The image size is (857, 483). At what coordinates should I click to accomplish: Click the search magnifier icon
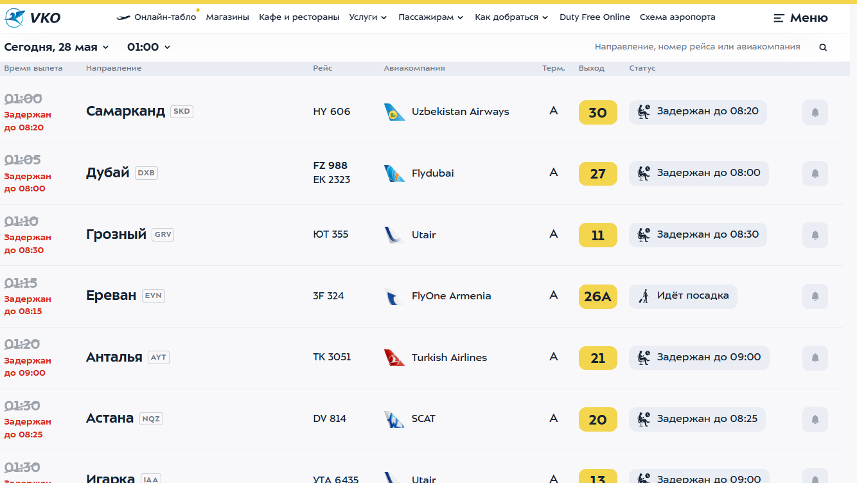[823, 47]
